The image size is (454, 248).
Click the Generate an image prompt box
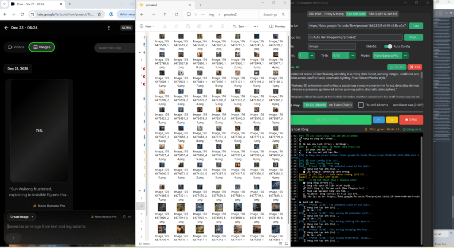tap(70, 226)
